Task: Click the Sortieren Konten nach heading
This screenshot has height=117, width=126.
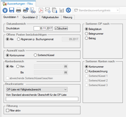Action: point(100,61)
